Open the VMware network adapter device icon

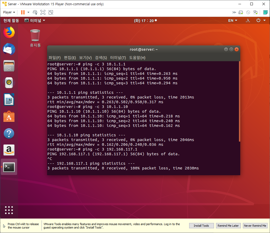[256, 12]
